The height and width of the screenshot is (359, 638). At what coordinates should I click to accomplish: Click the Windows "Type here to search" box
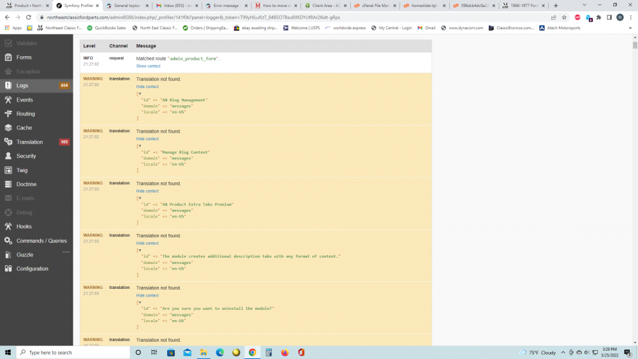(x=73, y=353)
